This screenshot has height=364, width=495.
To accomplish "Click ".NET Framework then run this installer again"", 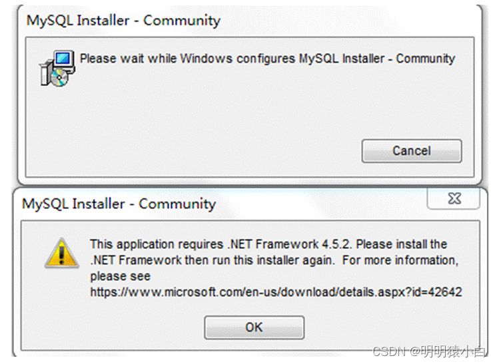I will pyautogui.click(x=213, y=260).
